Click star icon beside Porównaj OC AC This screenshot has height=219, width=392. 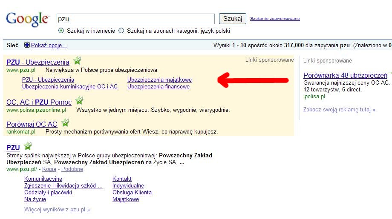point(65,122)
